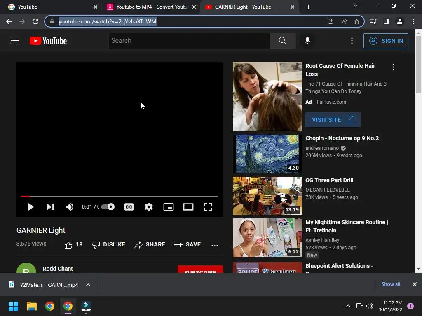The height and width of the screenshot is (316, 422).
Task: Open Rodd Chant channel name
Action: coord(58,269)
